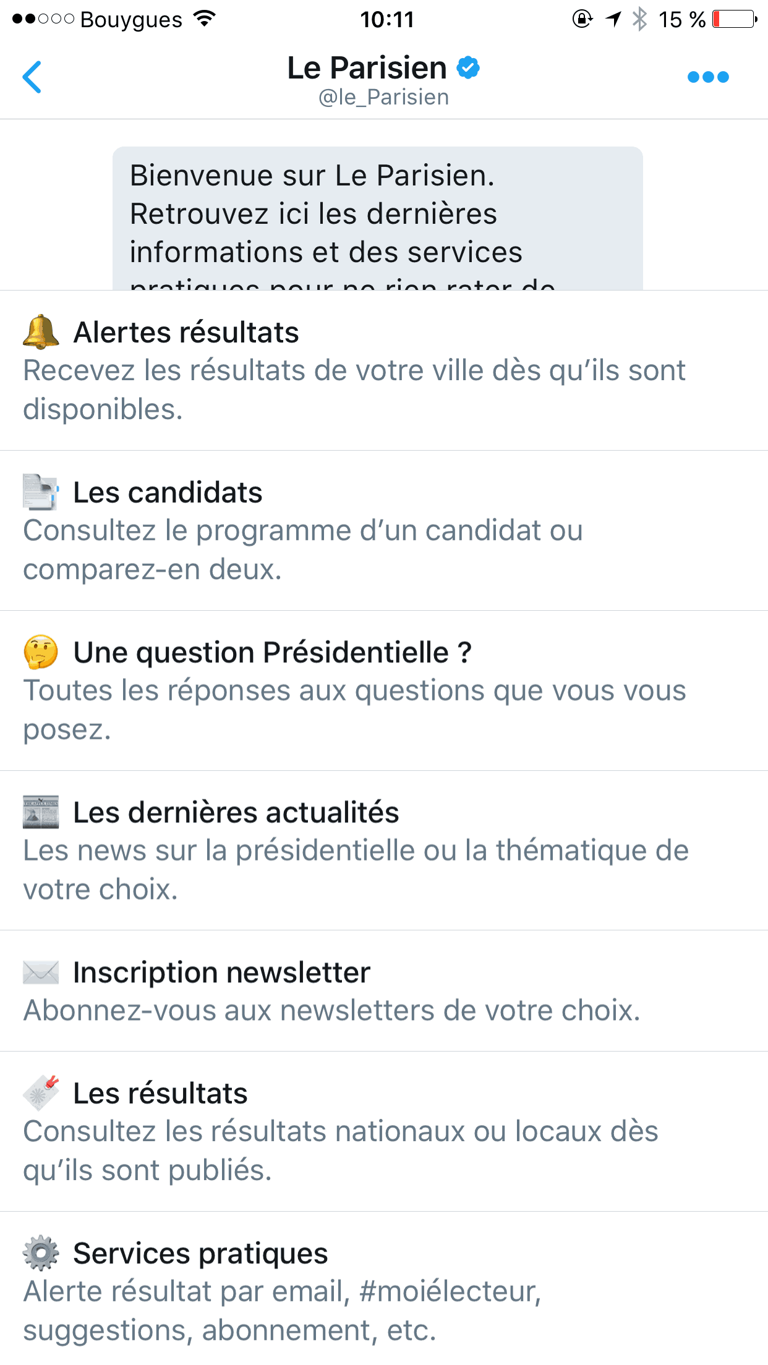Tap the ballot icon beside Les résultats
The image size is (768, 1365).
(41, 1093)
